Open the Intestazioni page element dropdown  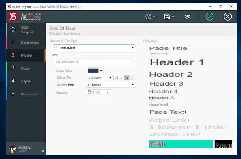[x=94, y=48]
